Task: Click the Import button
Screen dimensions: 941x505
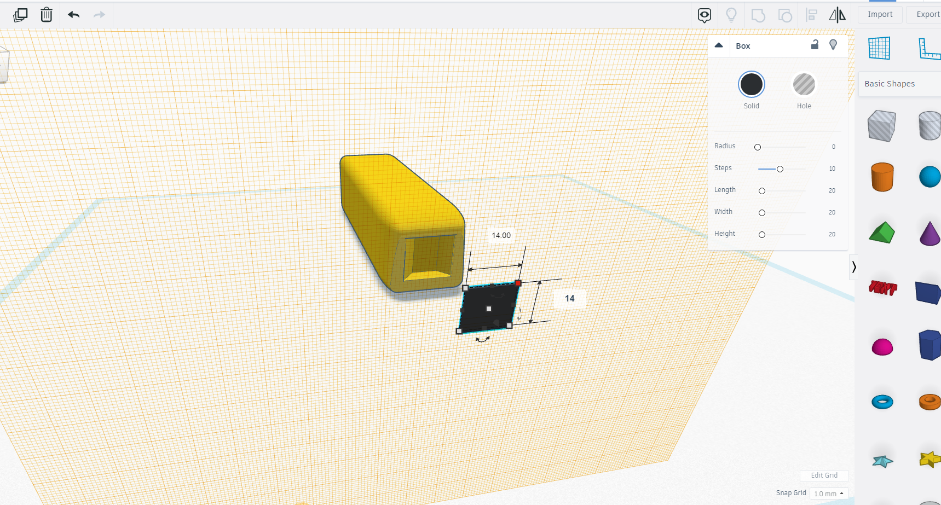Action: pos(880,15)
